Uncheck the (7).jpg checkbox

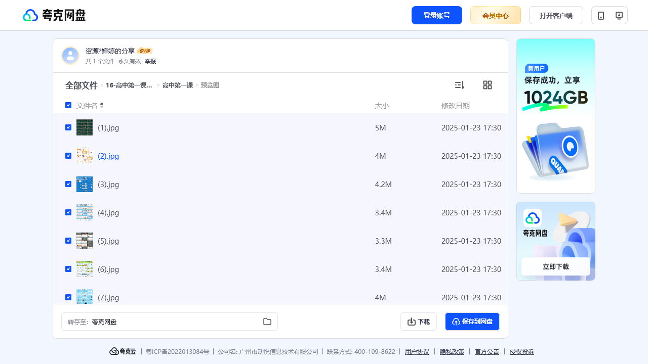[x=68, y=297]
